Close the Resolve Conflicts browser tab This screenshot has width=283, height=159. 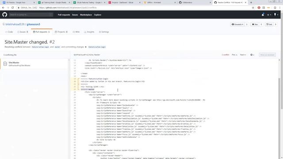coord(245,3)
